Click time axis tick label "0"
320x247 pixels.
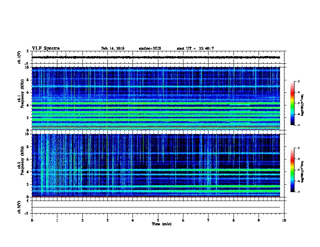[x=32, y=220]
